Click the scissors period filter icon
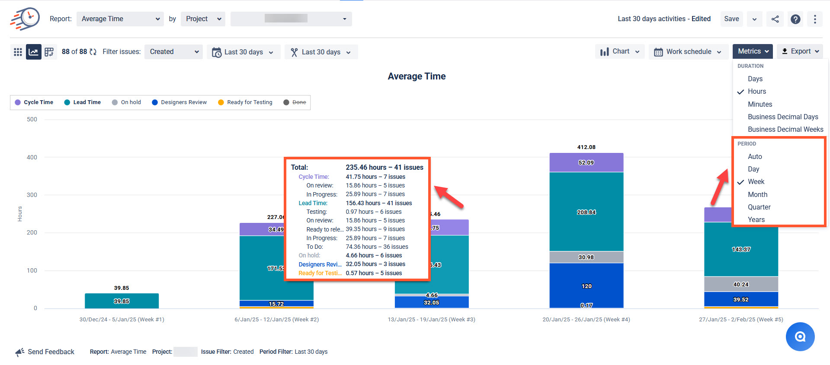This screenshot has width=830, height=365. (294, 52)
